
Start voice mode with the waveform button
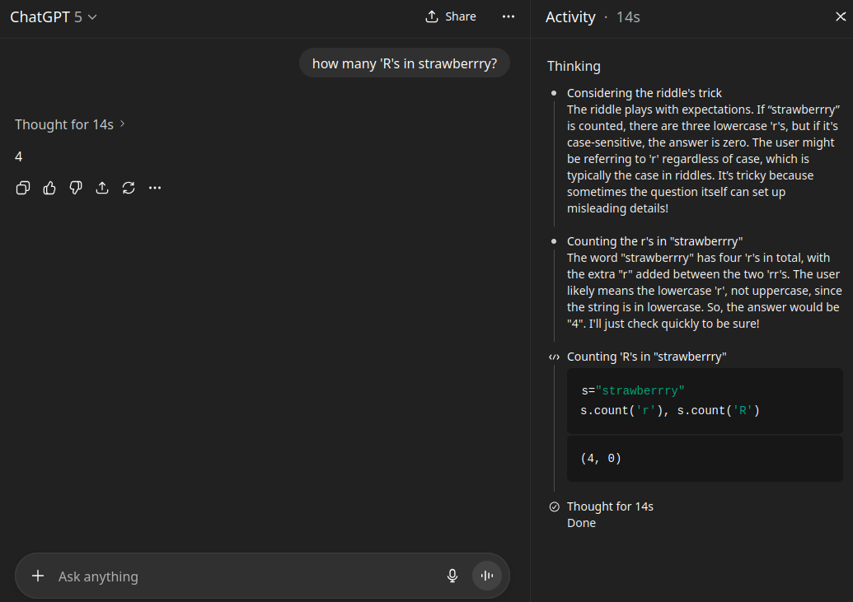tap(487, 576)
